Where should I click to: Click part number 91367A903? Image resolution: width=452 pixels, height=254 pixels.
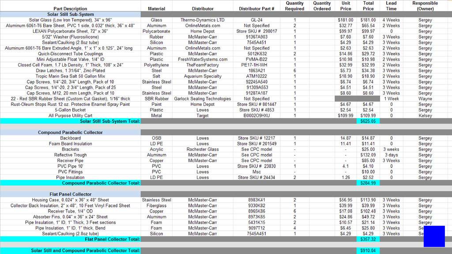click(256, 37)
